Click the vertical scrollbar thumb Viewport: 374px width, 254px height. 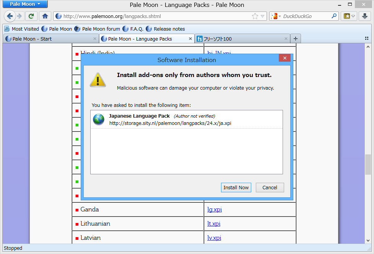click(368, 165)
